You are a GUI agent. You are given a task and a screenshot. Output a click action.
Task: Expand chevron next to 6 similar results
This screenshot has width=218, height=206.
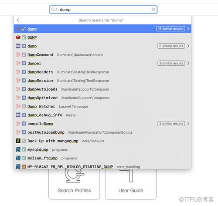click(188, 46)
